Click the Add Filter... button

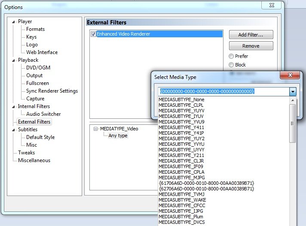(x=251, y=35)
